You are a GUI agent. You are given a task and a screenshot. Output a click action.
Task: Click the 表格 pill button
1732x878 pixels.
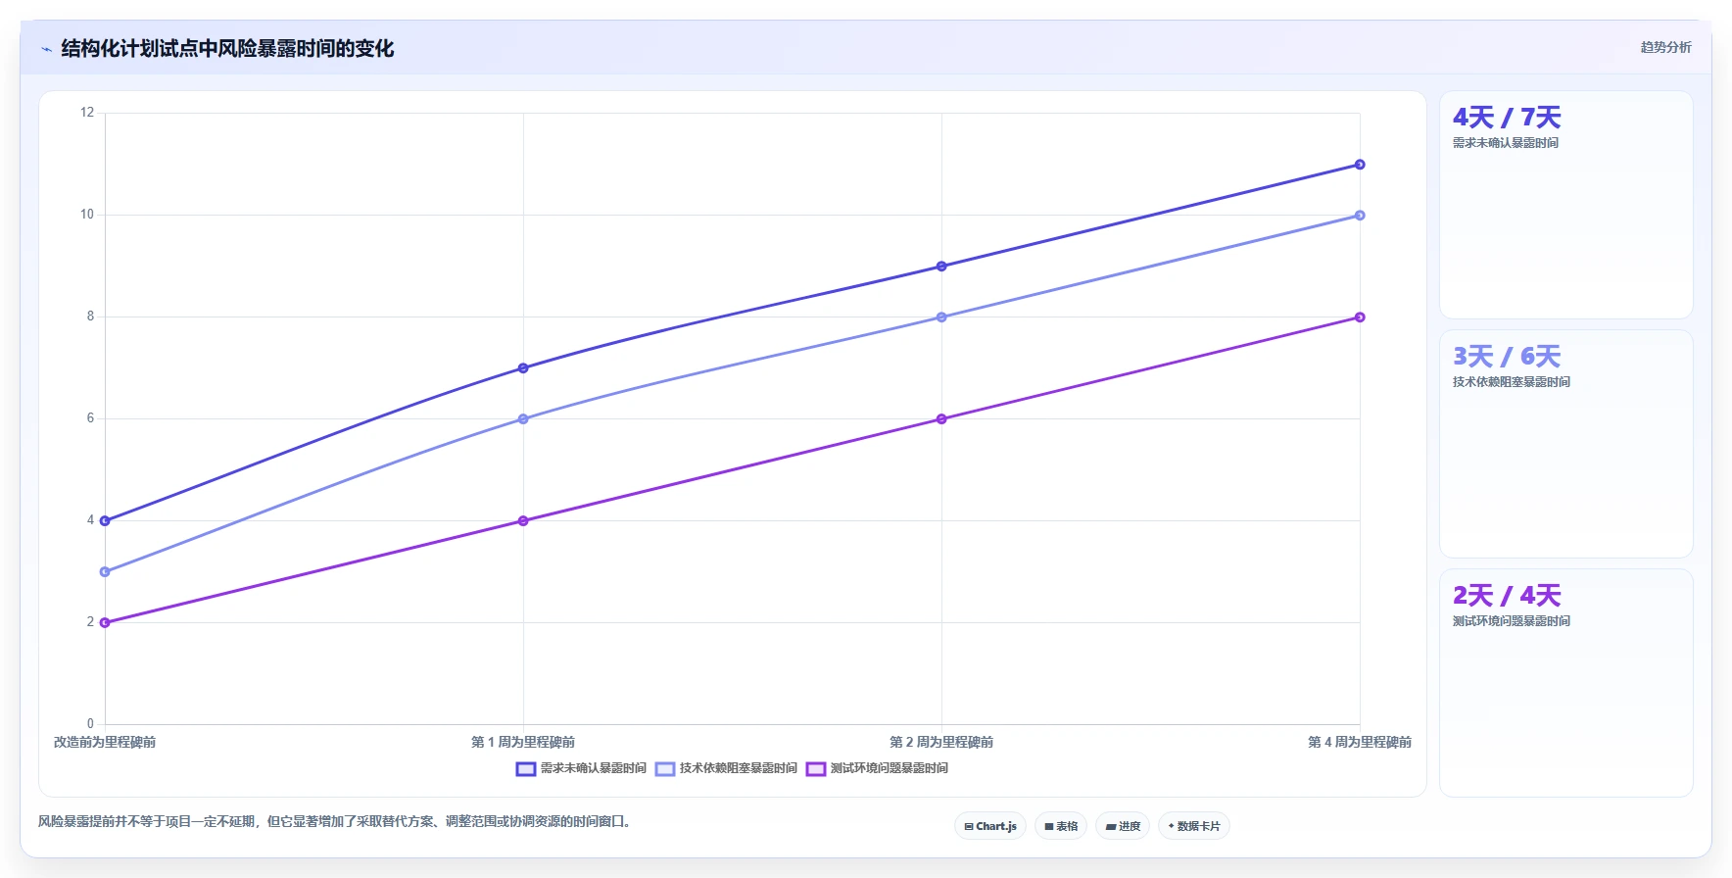click(1061, 826)
